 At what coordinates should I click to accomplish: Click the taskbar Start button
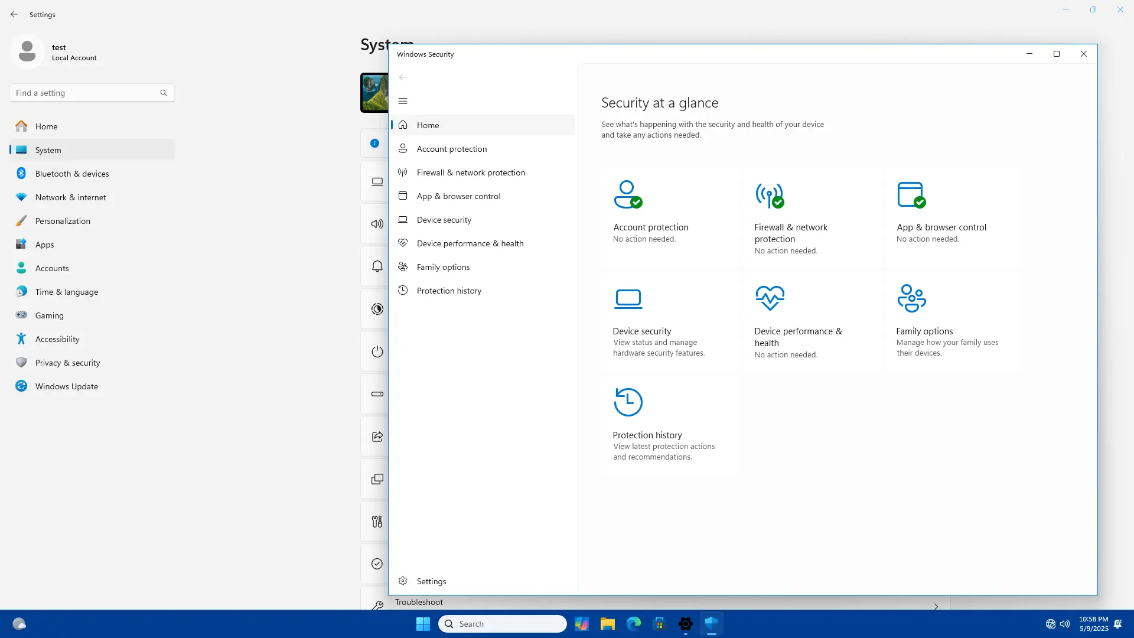tap(423, 624)
